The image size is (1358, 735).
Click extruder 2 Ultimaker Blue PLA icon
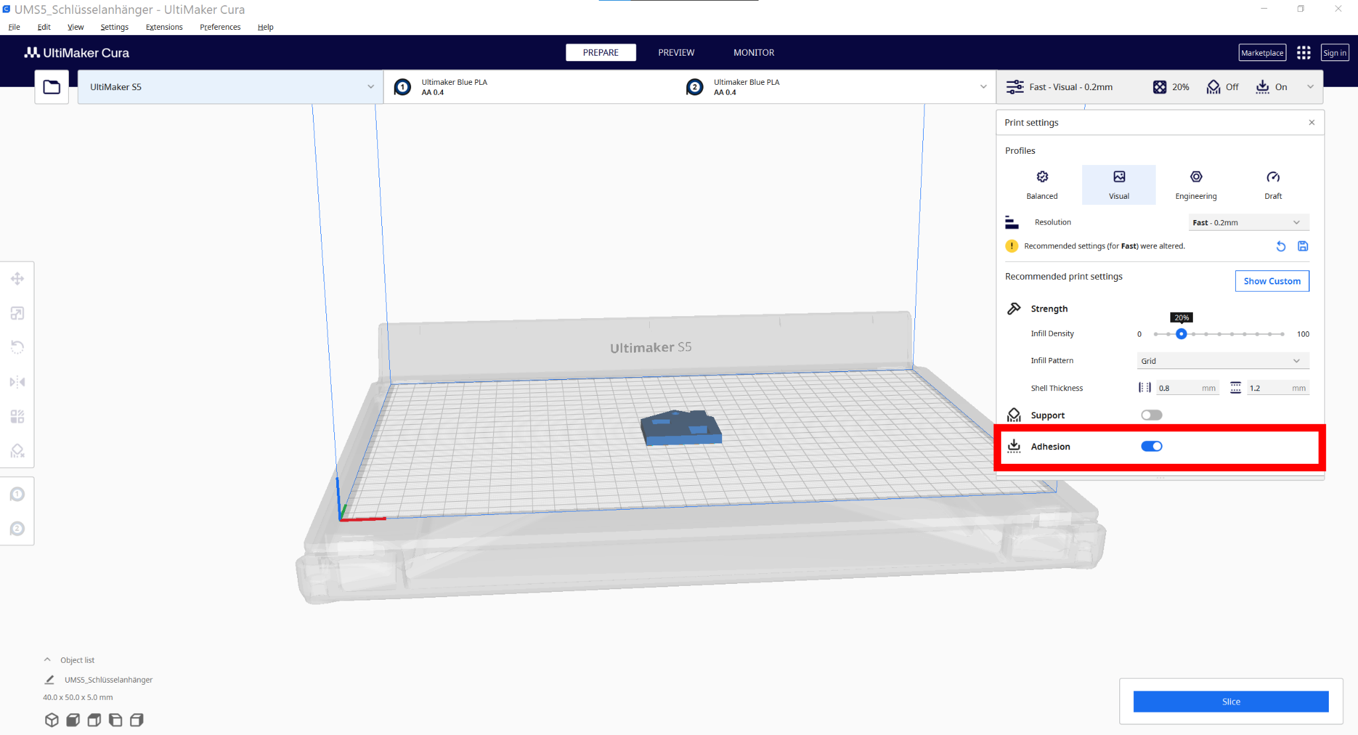coord(694,87)
